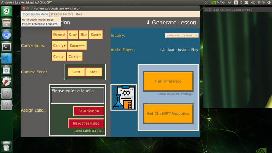The width and height of the screenshot is (272, 153).
Task: Open the Bluetooth indicator in top panel
Action: coord(241,2)
